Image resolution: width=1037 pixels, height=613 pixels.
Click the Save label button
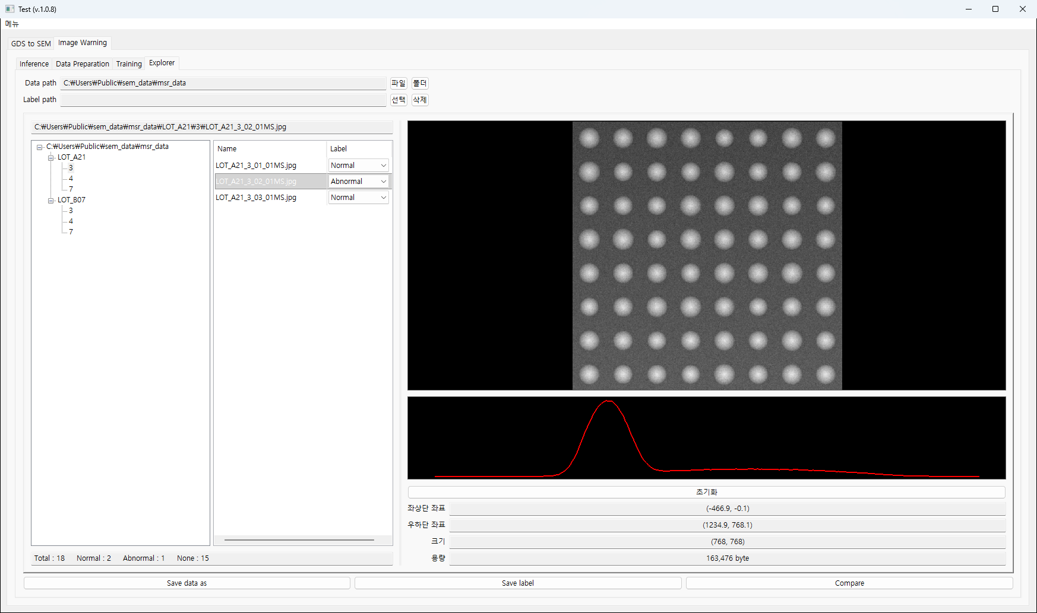tap(518, 583)
